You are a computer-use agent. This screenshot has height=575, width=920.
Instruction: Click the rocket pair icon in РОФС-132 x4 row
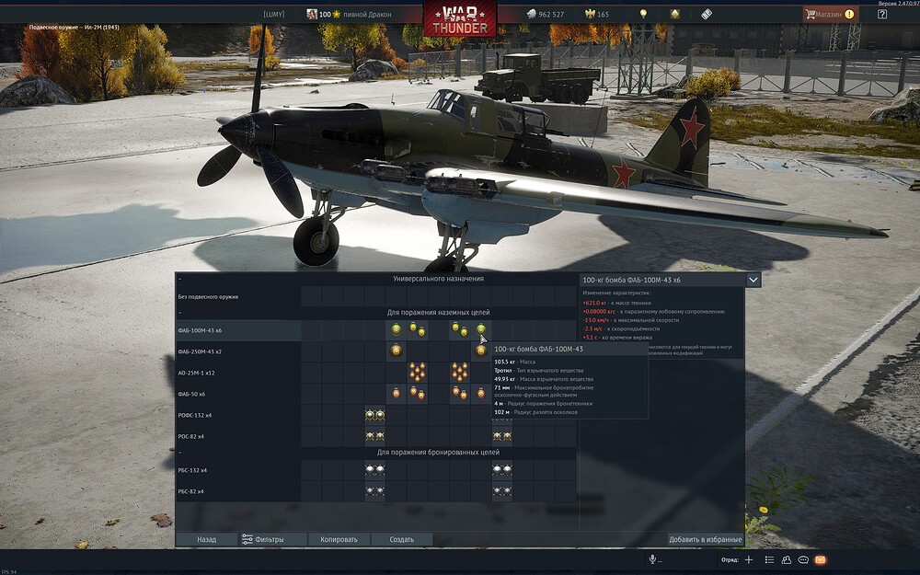[x=375, y=415]
